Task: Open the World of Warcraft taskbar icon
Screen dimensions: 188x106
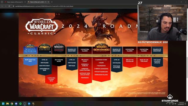Action: coord(33,104)
